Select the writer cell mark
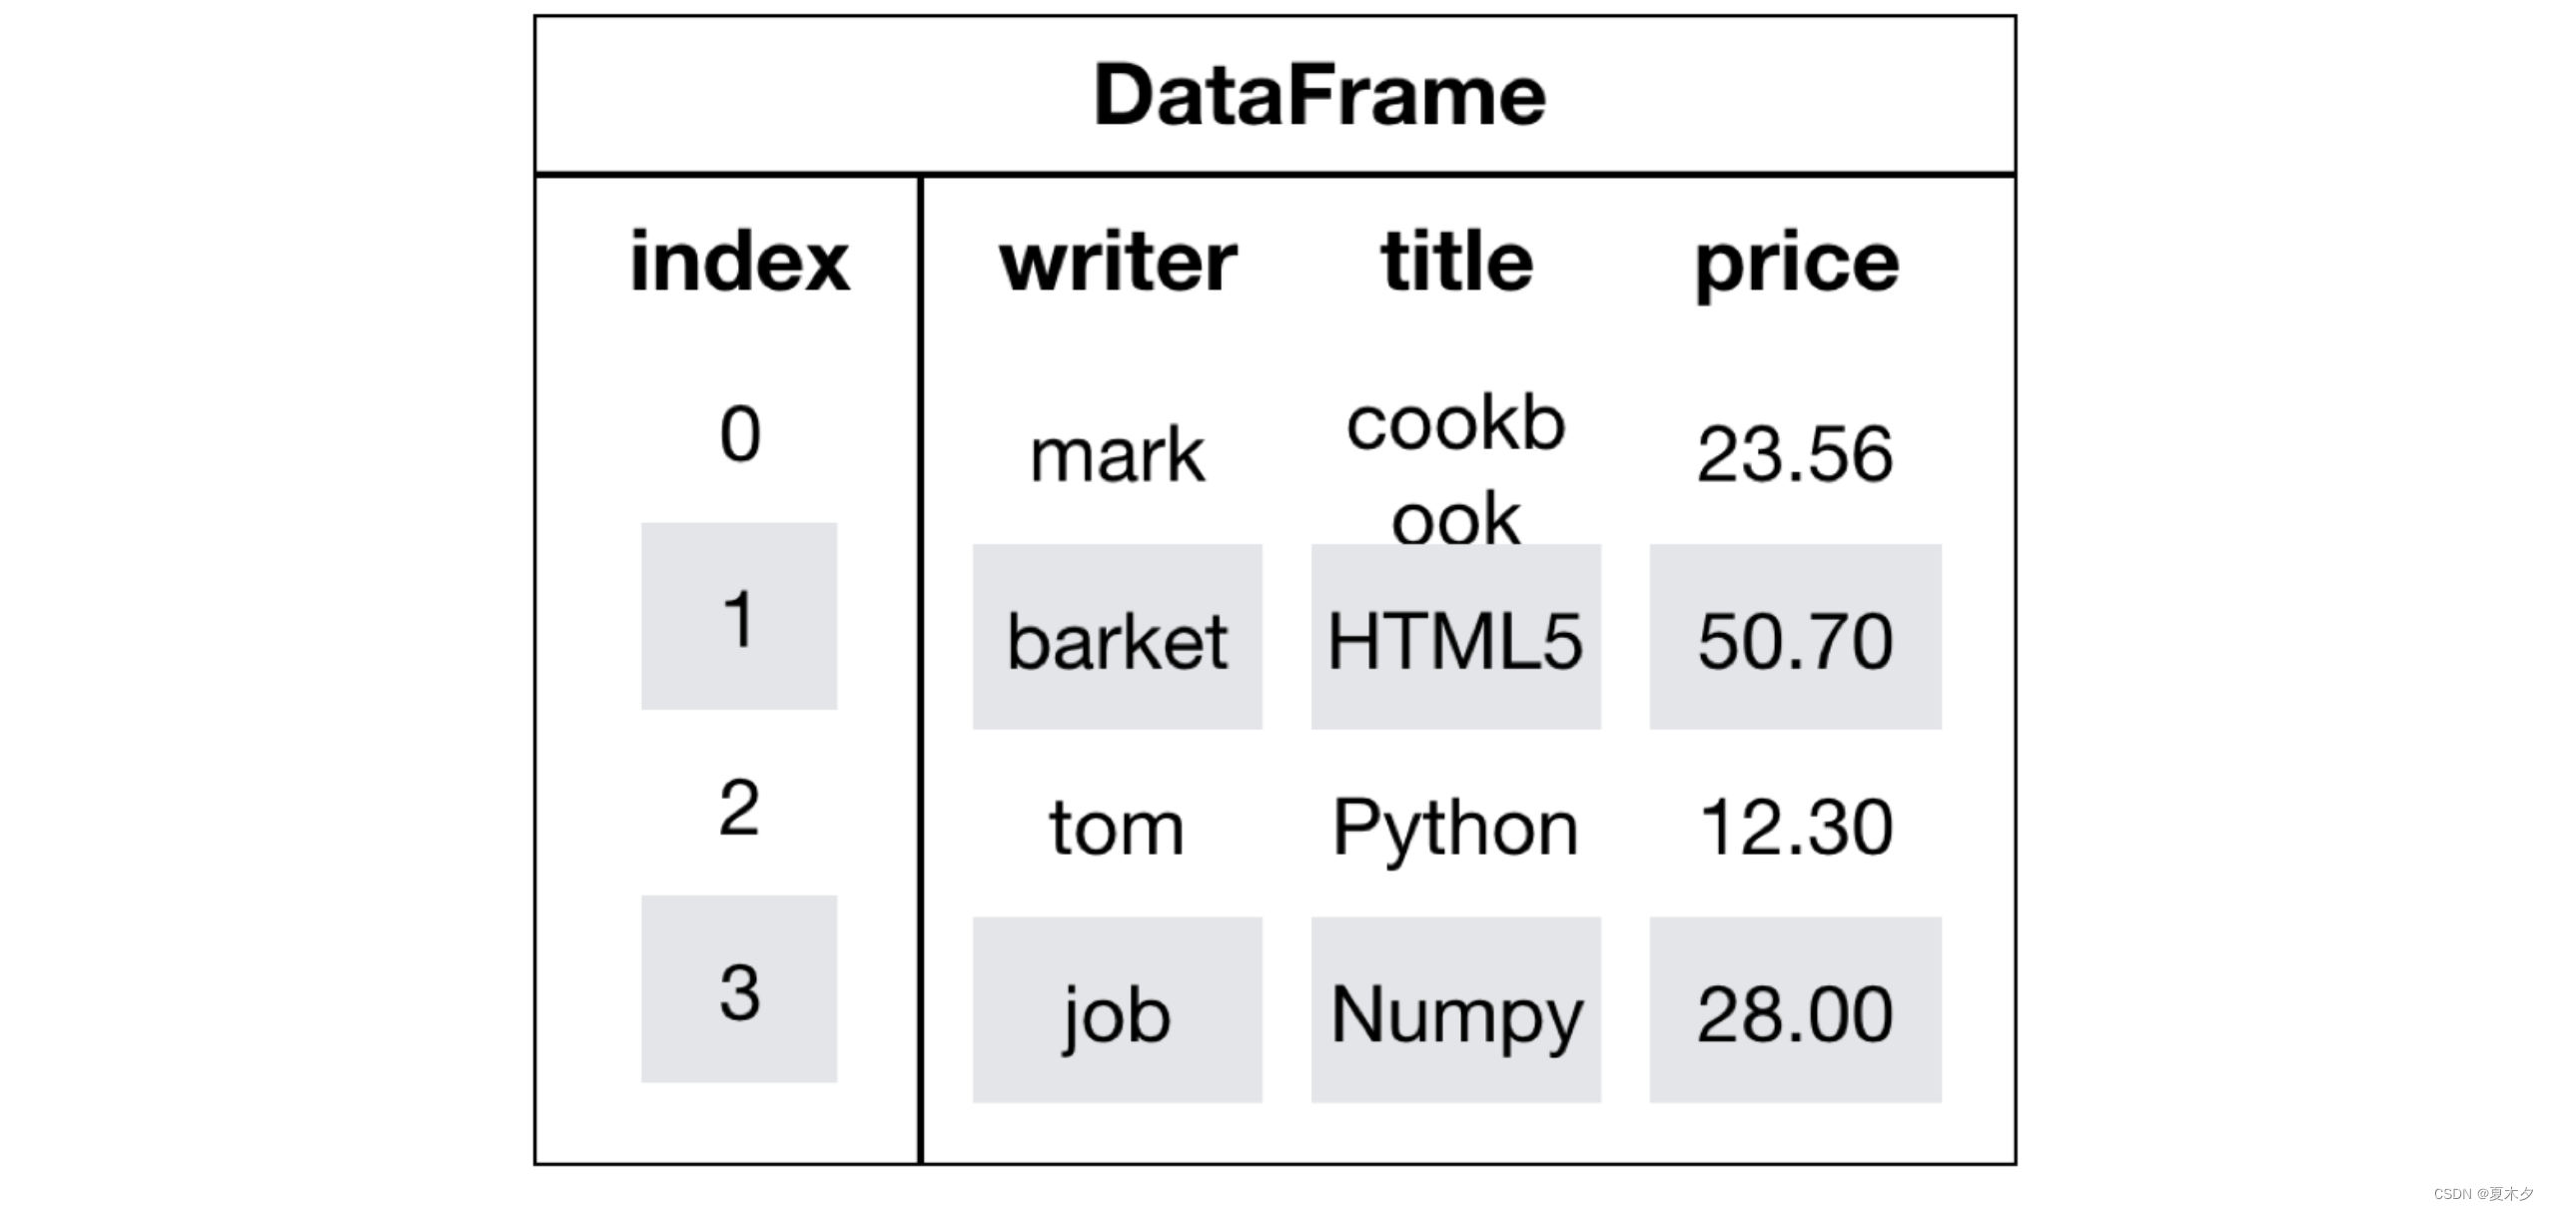The width and height of the screenshot is (2549, 1210). pyautogui.click(x=1117, y=455)
